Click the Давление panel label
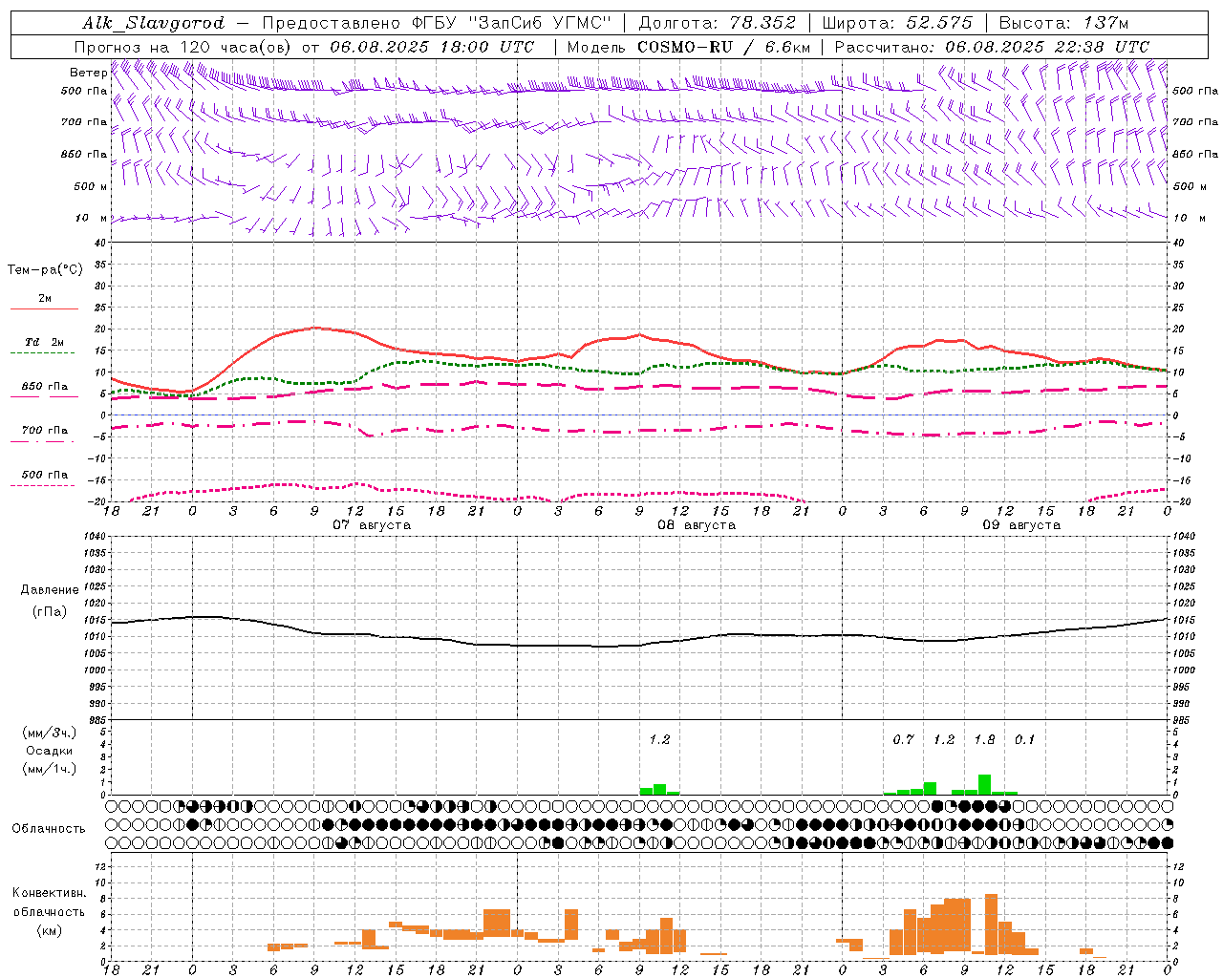The image size is (1223, 978). [x=50, y=590]
